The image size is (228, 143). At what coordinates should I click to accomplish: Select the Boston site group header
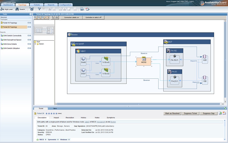pyautogui.click(x=141, y=35)
